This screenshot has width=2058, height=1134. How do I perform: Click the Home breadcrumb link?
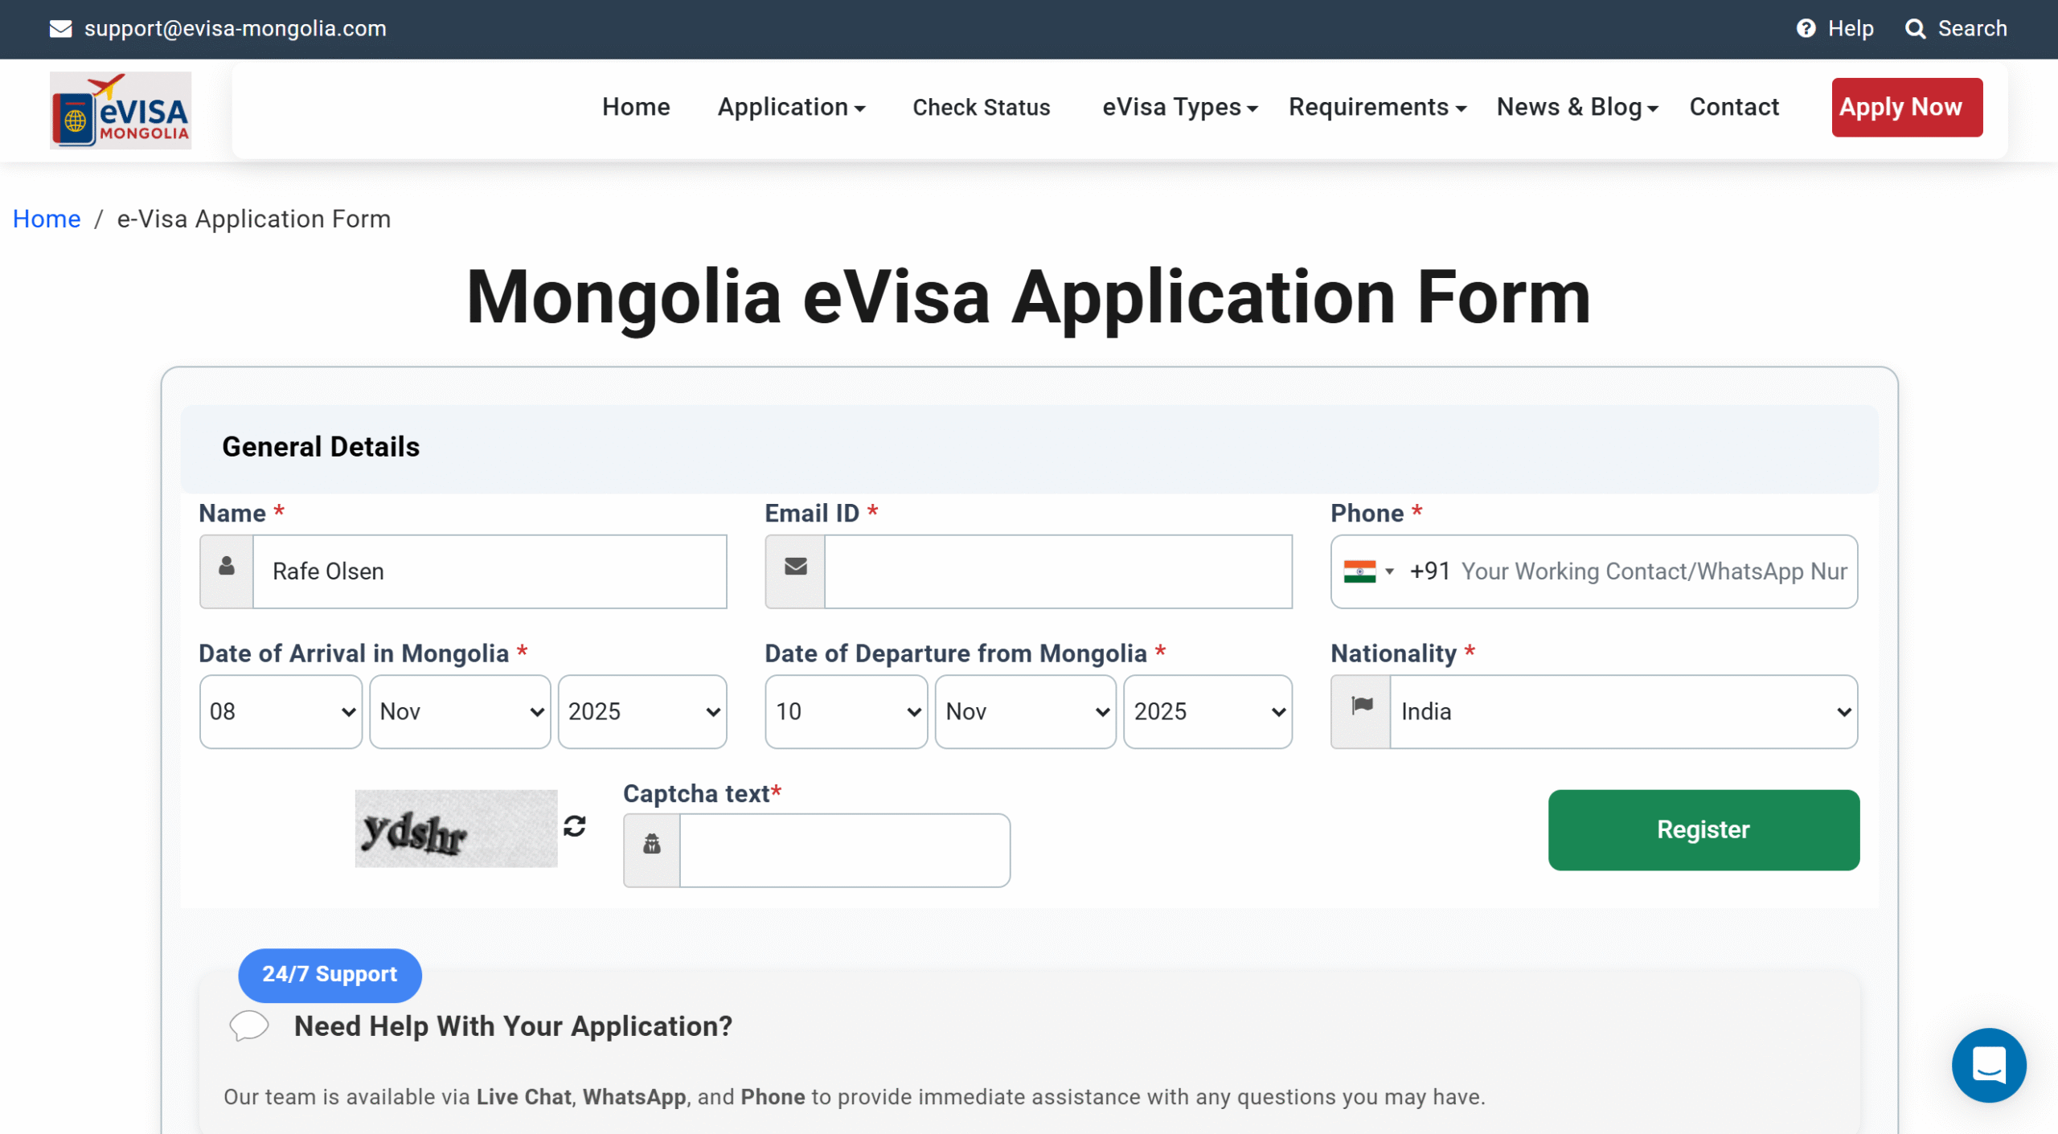click(x=47, y=219)
